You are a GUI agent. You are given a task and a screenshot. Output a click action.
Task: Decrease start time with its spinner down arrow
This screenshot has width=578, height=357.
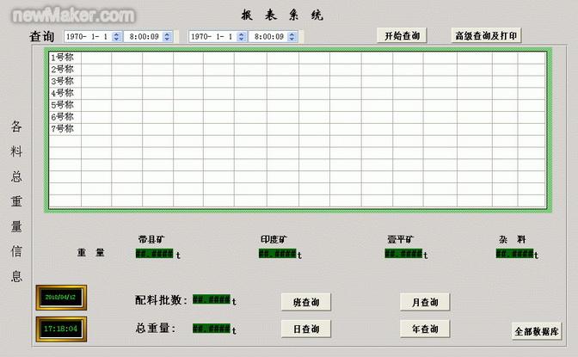tap(167, 39)
